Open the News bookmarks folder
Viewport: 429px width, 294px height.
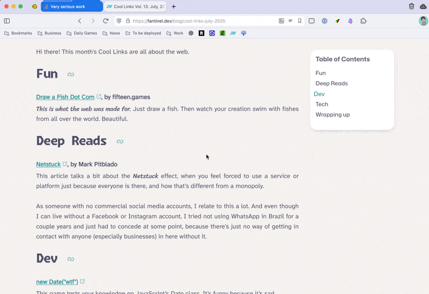pyautogui.click(x=111, y=33)
